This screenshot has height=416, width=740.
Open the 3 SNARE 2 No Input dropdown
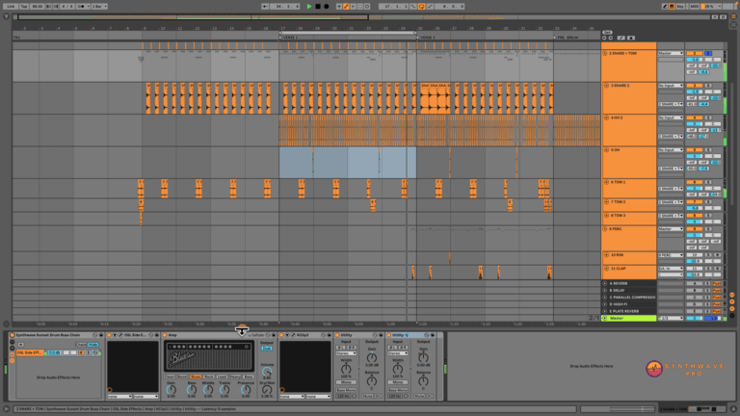point(671,86)
